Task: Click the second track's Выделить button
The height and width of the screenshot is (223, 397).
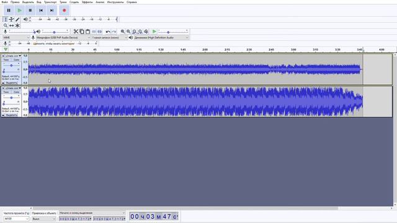Action: click(12, 115)
